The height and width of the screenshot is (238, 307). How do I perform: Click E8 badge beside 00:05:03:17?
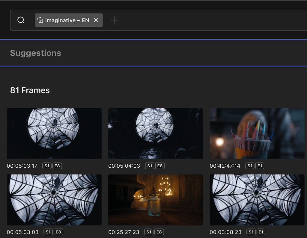coord(57,166)
